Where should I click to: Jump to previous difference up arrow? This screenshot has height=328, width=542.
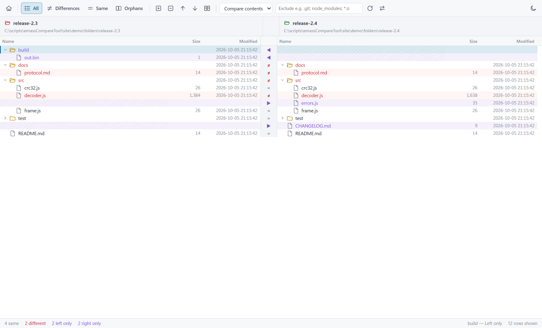183,8
